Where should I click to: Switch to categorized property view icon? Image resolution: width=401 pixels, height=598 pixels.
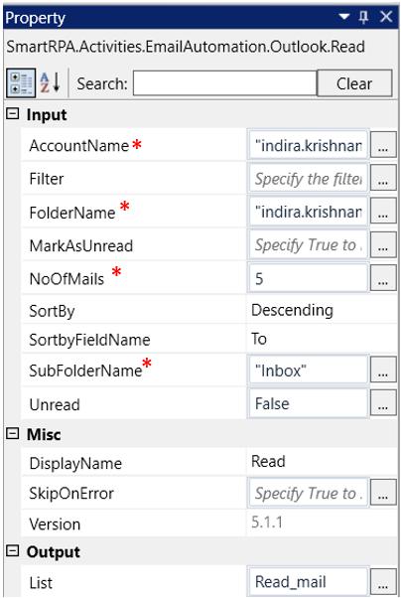[x=21, y=83]
